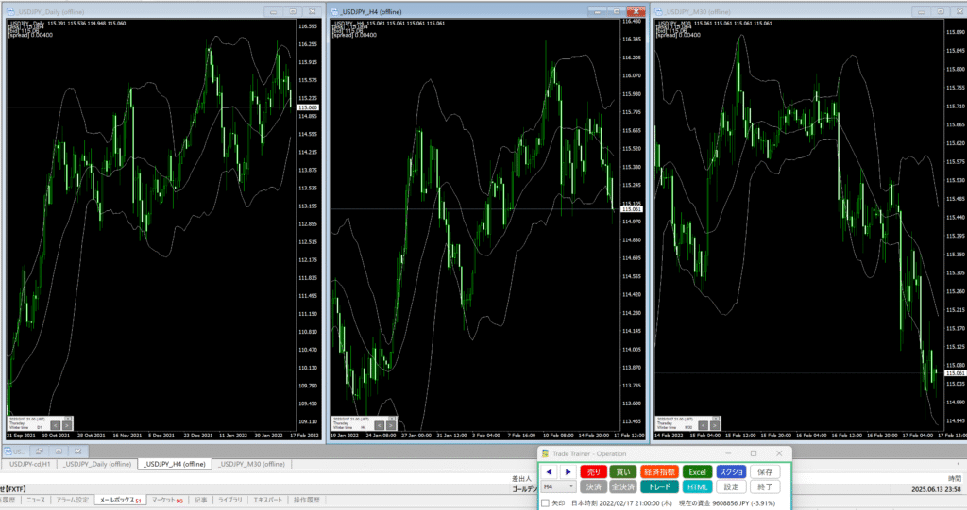This screenshot has width=967, height=510.
Task: Take a screenshot with スクショ button
Action: 731,471
